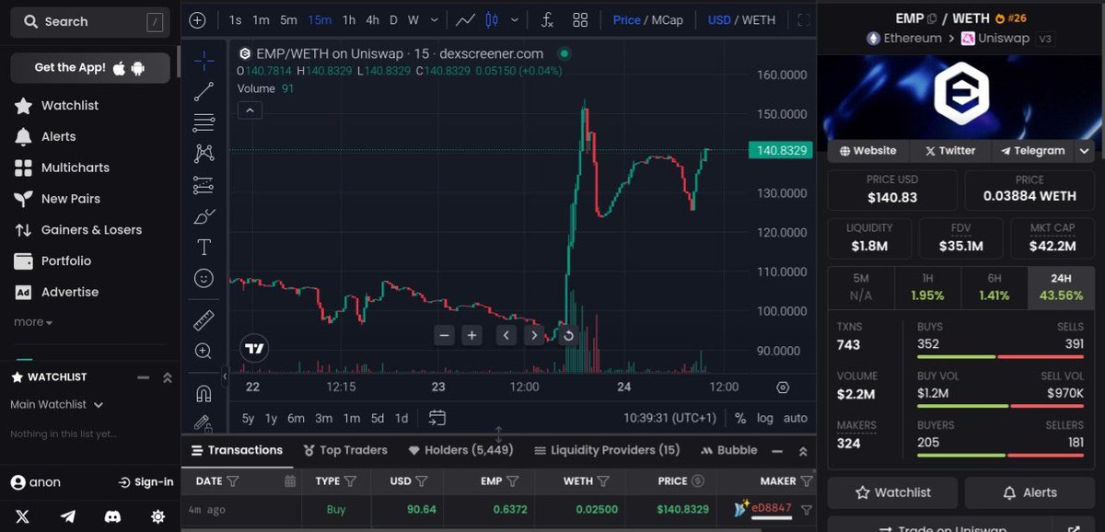Select the 24H stats period
Screen dimensions: 1105x532
click(1061, 287)
